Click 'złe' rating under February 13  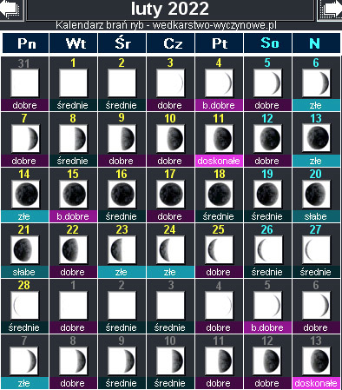click(316, 161)
